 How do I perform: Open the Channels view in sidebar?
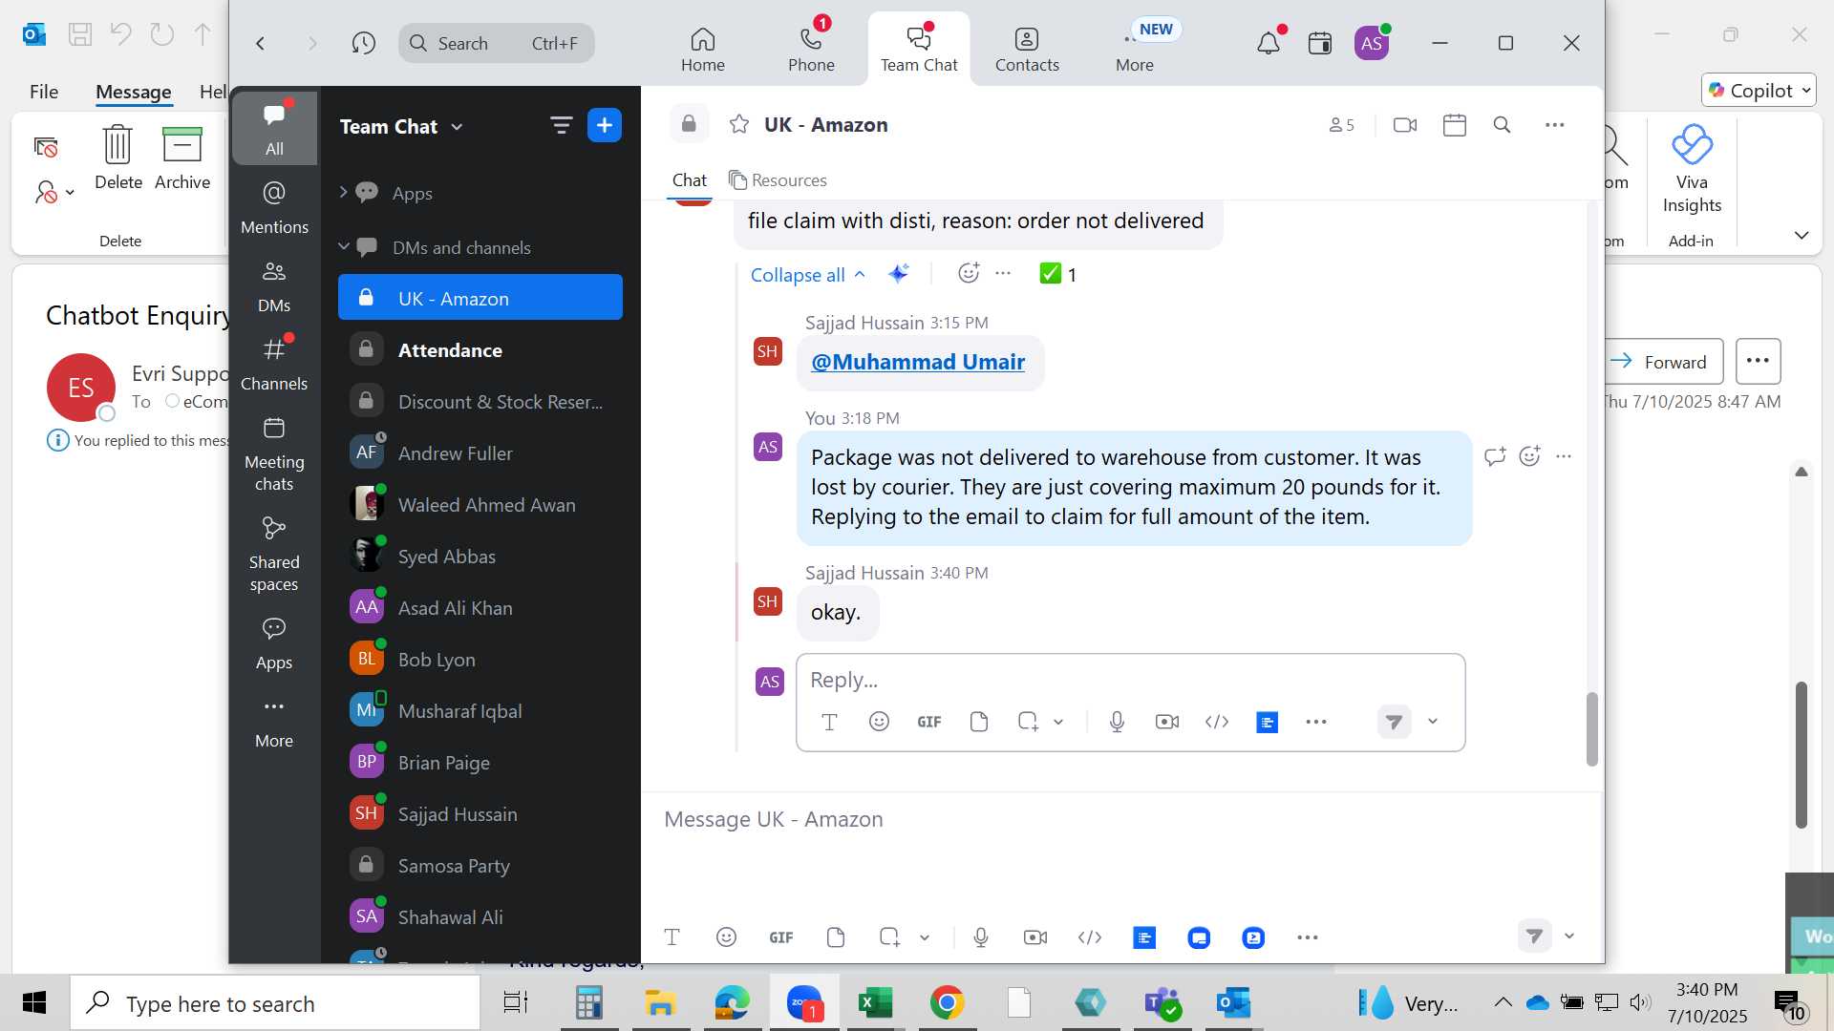coord(274,364)
